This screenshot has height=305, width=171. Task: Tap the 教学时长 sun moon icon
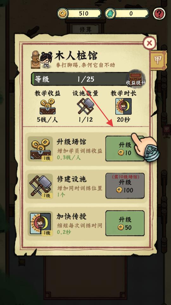point(123,106)
